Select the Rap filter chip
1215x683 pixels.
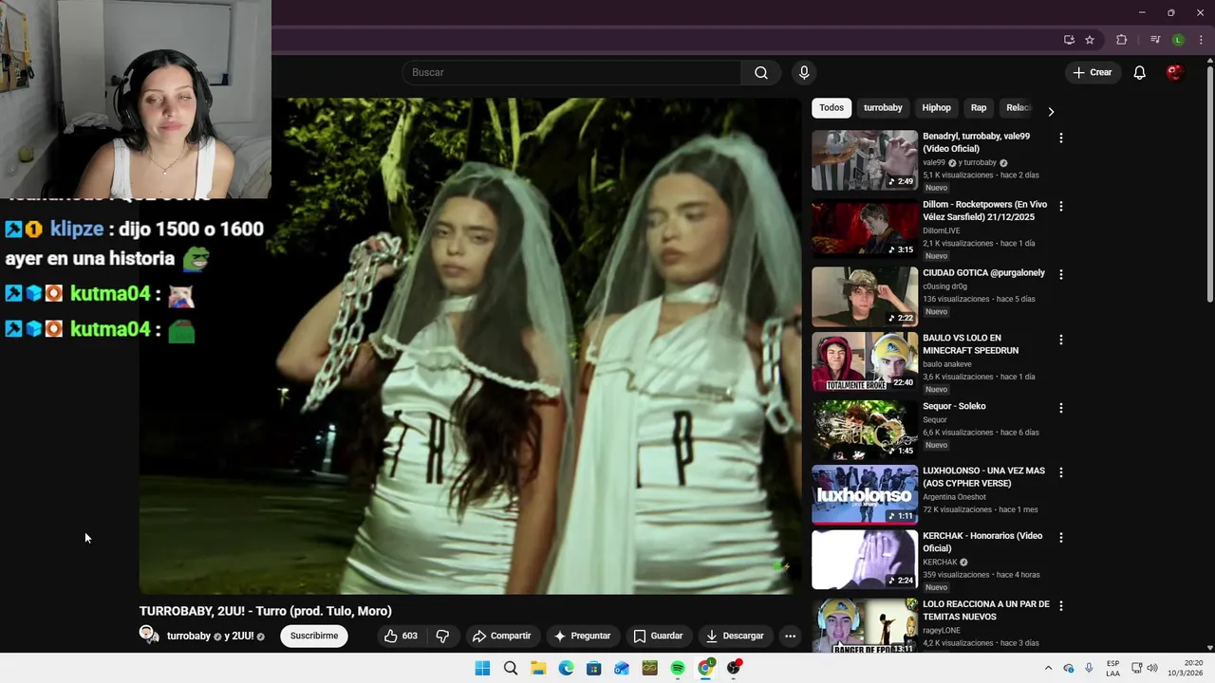click(979, 108)
